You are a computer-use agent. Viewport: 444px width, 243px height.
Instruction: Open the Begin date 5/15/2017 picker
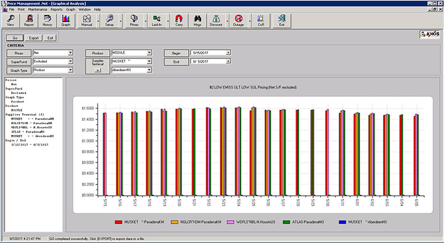(211, 53)
